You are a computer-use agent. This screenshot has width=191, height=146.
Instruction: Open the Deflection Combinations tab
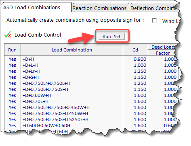155,8
